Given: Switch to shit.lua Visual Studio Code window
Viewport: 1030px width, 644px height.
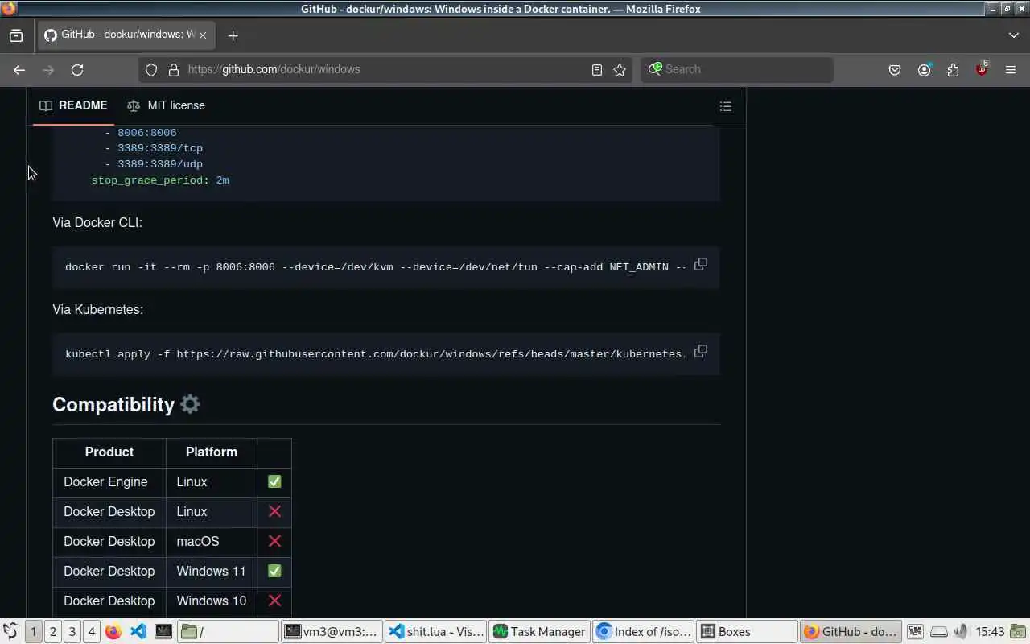Looking at the screenshot, I should coord(436,632).
